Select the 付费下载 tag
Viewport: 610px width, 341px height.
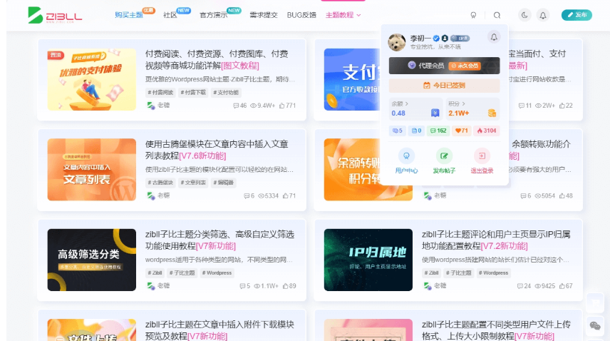(193, 93)
